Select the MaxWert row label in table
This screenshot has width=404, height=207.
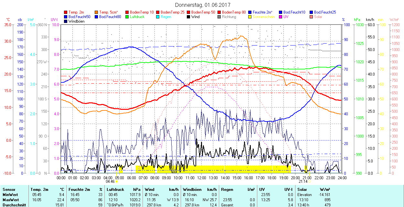tap(11, 200)
